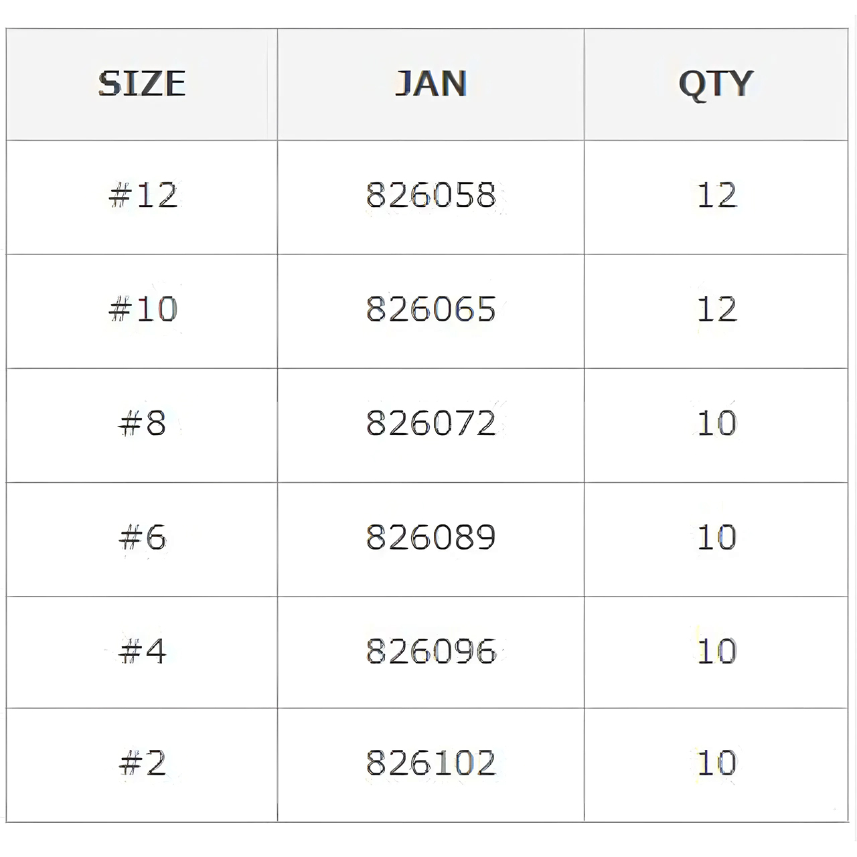Viewport: 857px width, 857px height.
Task: Select the #2 size cell
Action: point(143,763)
